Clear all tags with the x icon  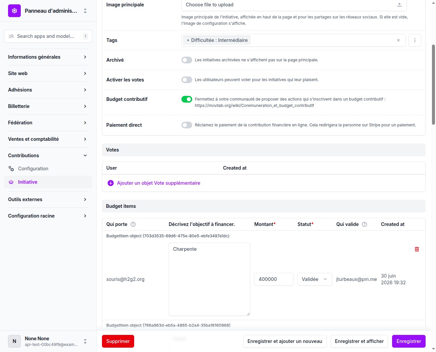[x=398, y=40]
